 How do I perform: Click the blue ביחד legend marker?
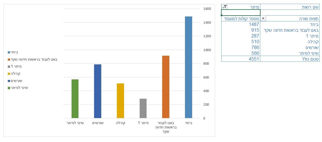pos(9,52)
